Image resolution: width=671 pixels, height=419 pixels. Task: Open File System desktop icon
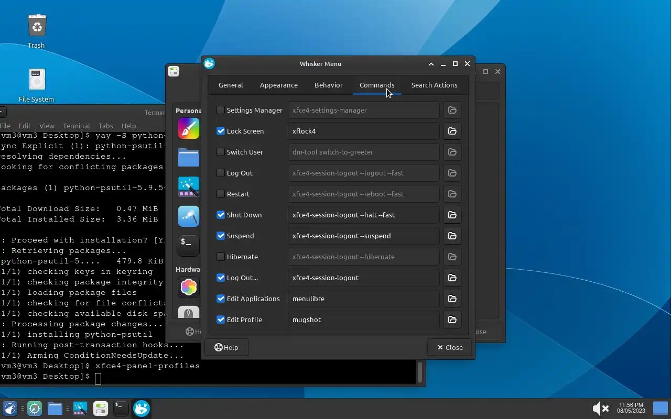coord(37,85)
